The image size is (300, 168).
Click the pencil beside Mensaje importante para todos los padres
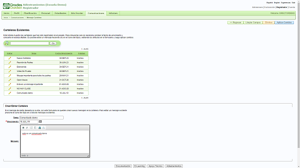pyautogui.click(x=9, y=76)
